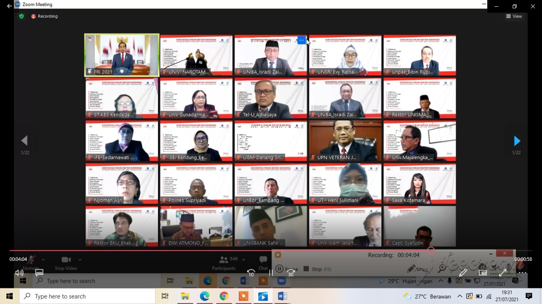
Task: Expand the chevron next to Unmute
Action: [x=43, y=260]
